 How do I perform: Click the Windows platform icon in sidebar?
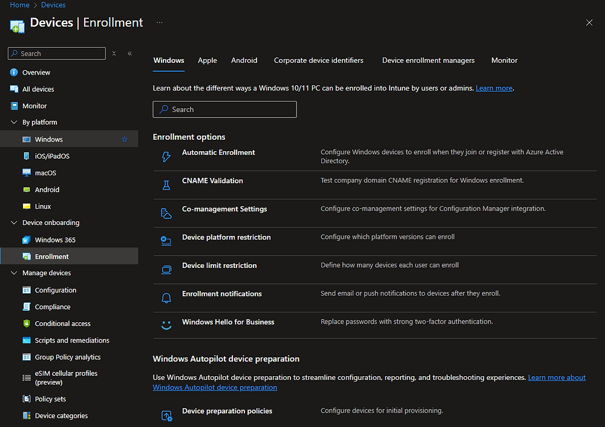tap(26, 139)
